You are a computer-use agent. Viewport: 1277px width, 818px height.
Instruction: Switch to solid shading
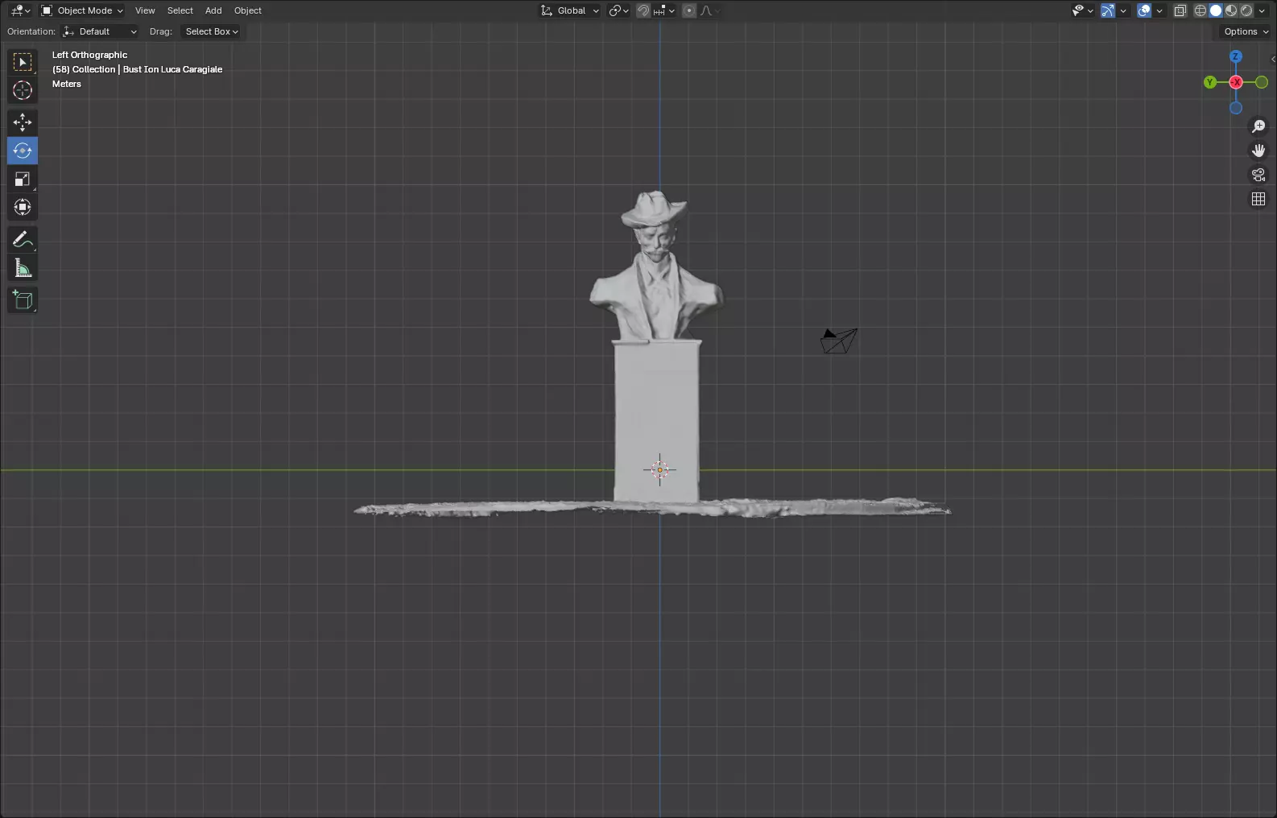1216,10
